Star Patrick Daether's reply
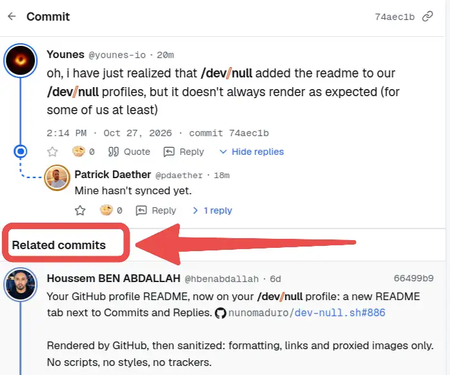The height and width of the screenshot is (375, 450). coord(80,210)
